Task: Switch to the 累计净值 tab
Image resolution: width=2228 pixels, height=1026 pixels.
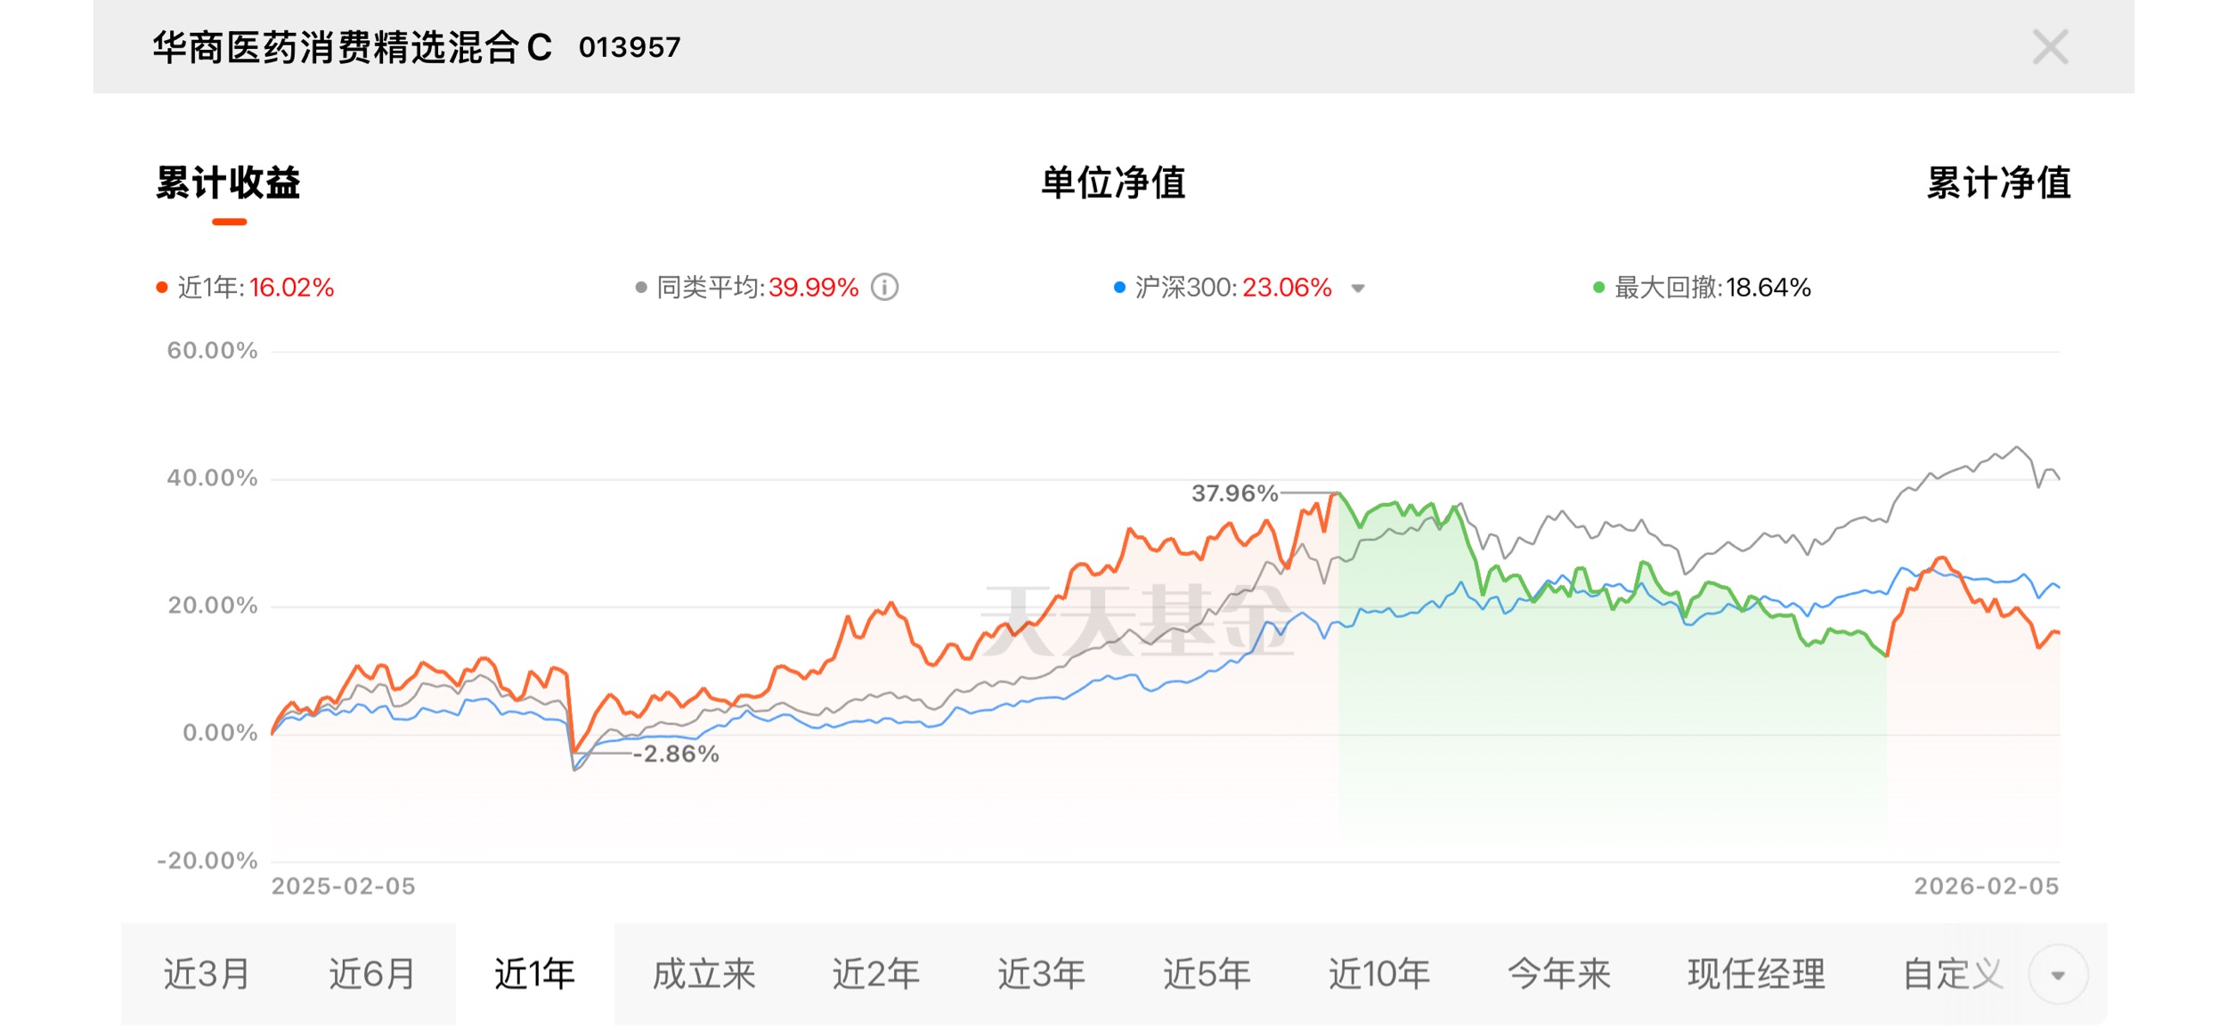Action: [1999, 183]
